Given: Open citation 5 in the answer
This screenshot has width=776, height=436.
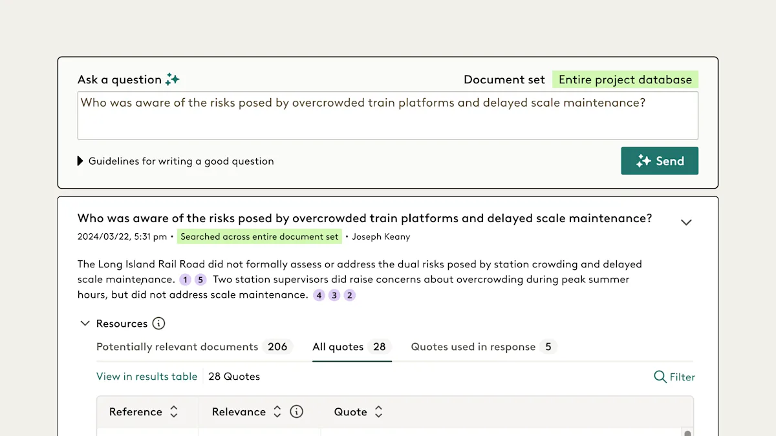Looking at the screenshot, I should click(x=200, y=280).
